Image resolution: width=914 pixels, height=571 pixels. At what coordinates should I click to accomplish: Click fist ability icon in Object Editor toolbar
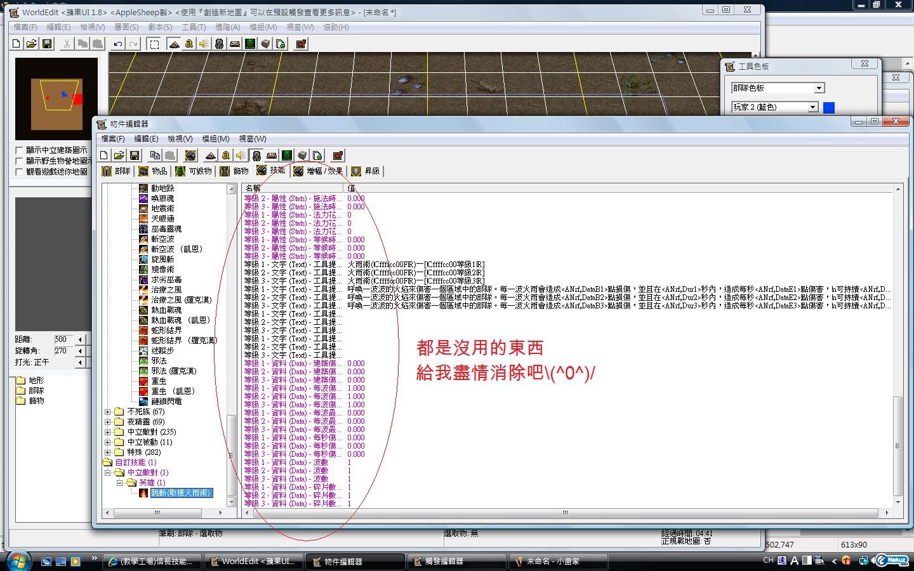[190, 155]
